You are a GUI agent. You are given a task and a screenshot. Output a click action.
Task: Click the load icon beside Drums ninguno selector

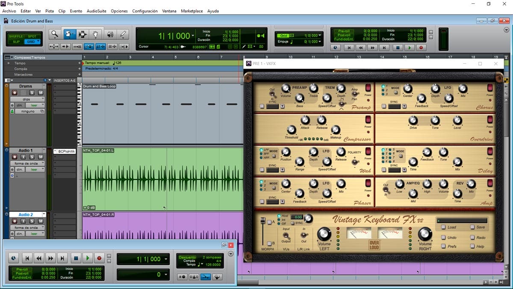coord(42,111)
